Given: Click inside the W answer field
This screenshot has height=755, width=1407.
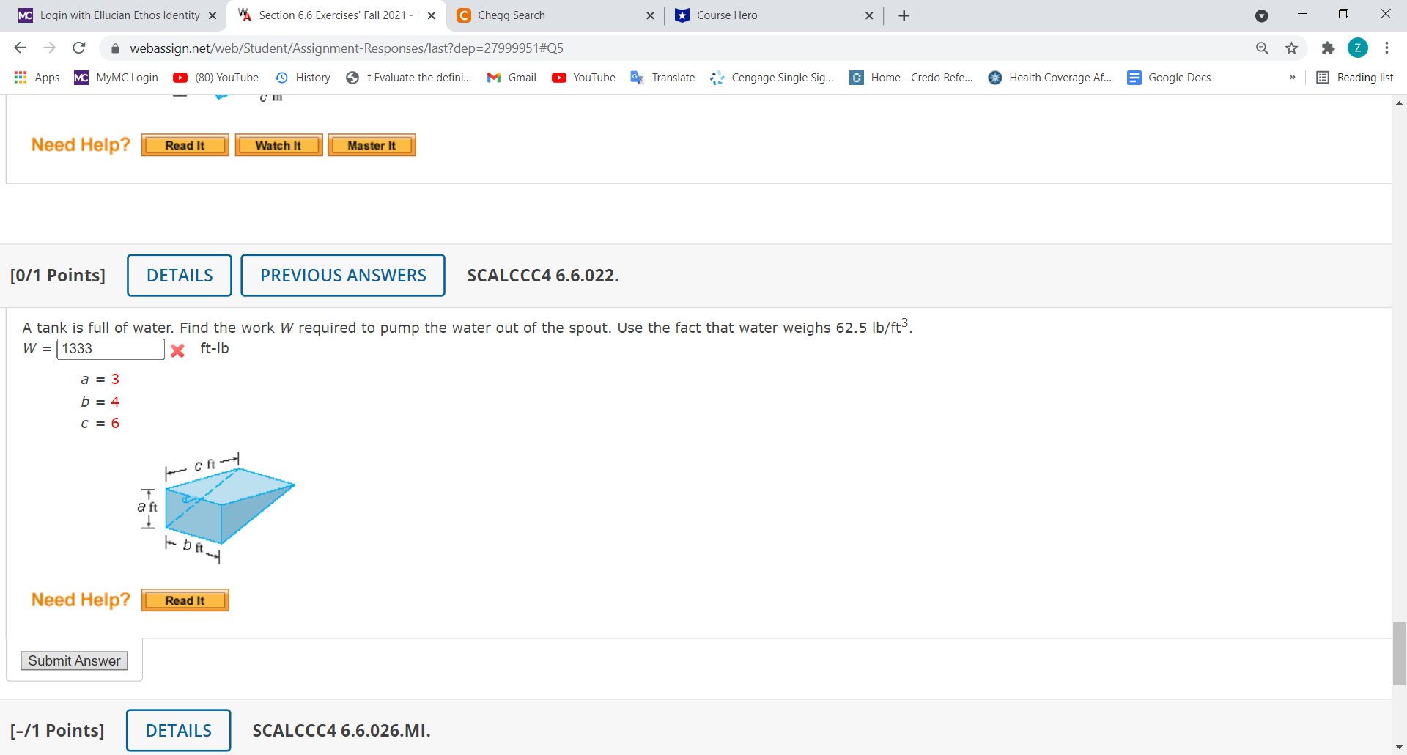Looking at the screenshot, I should tap(110, 349).
